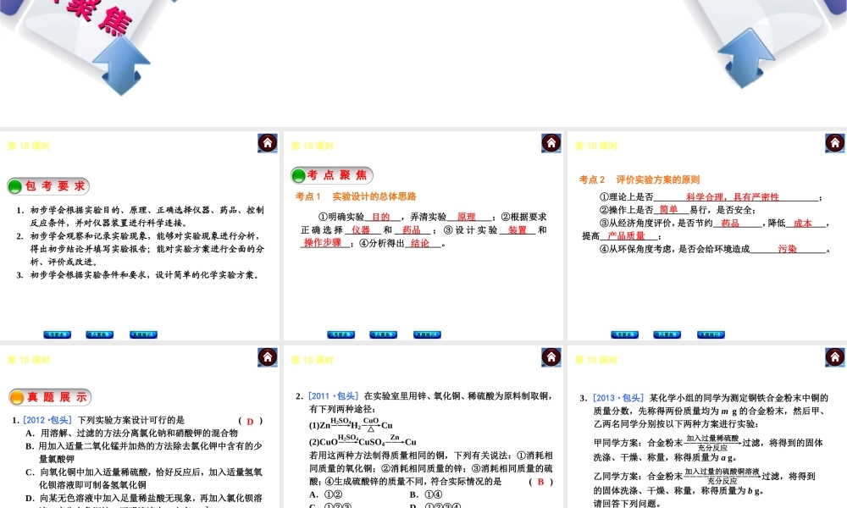Click the home icon on the 考点2 slide
This screenshot has height=508, width=847.
pyautogui.click(x=835, y=143)
